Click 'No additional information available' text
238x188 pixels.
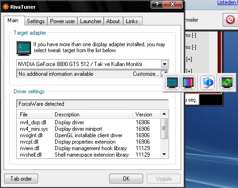tap(56, 74)
